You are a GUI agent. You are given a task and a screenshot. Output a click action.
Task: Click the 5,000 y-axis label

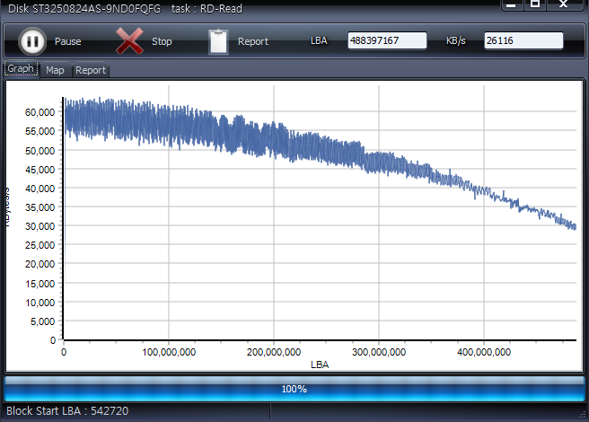[43, 321]
